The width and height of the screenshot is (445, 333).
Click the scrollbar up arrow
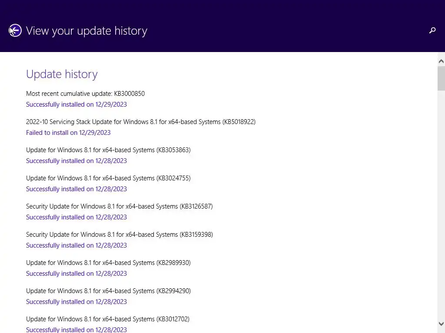click(441, 61)
